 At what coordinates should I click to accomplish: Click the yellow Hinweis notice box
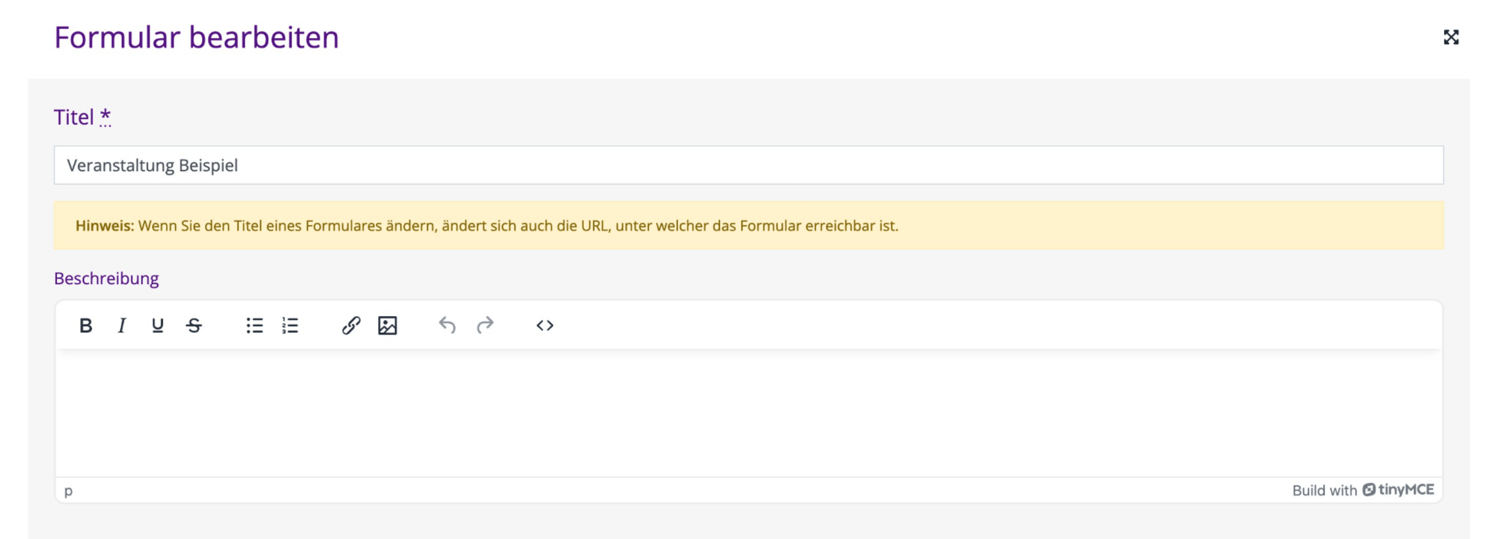749,225
